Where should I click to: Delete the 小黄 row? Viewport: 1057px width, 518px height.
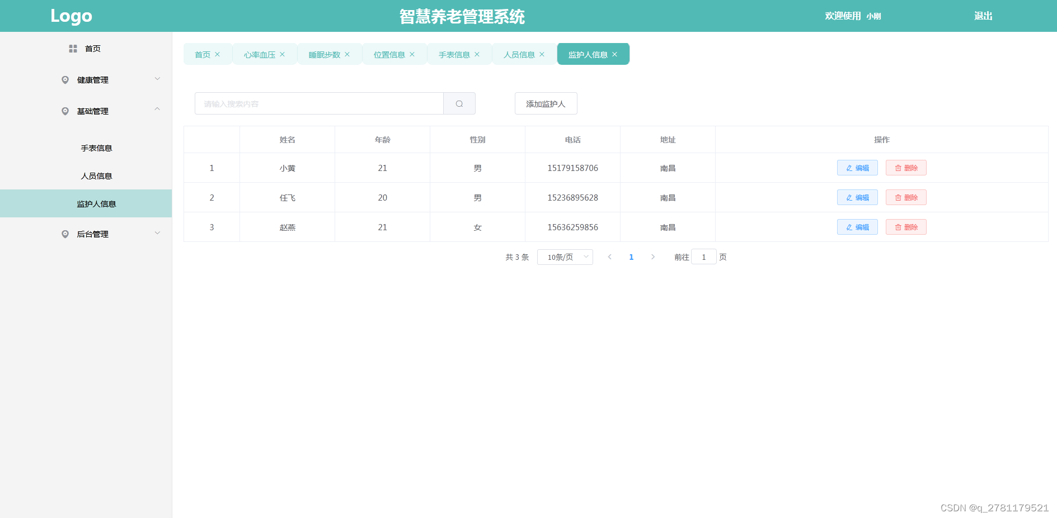pos(906,168)
